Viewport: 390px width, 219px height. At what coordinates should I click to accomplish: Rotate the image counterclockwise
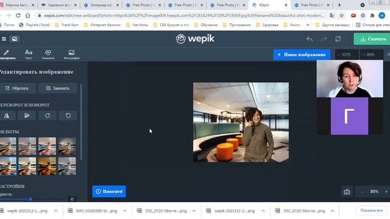pyautogui.click(x=68, y=116)
